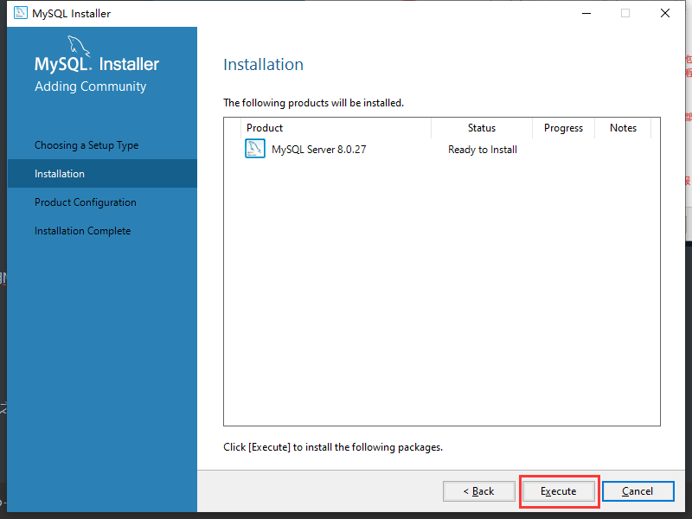This screenshot has height=519, width=692.
Task: Click the Product column header
Action: tap(336, 128)
